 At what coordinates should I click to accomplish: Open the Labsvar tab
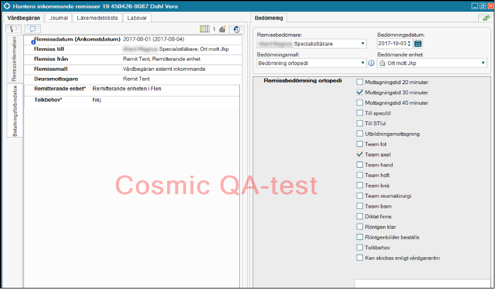click(137, 18)
